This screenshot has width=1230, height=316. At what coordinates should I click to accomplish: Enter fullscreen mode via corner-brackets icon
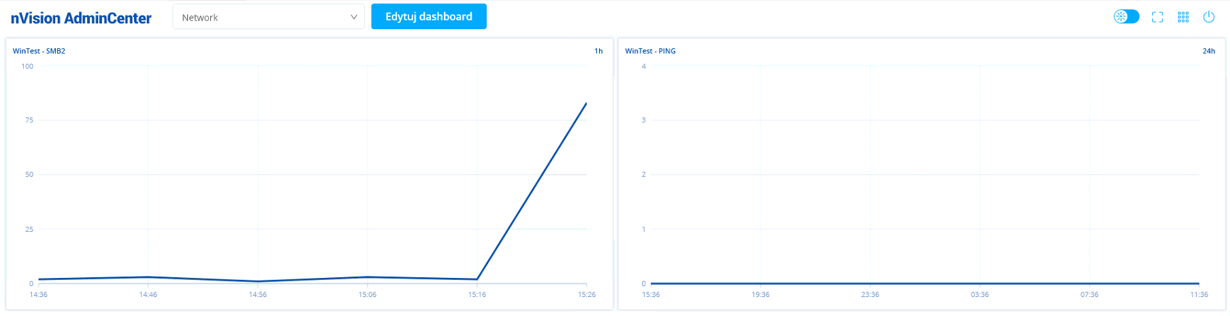1157,17
